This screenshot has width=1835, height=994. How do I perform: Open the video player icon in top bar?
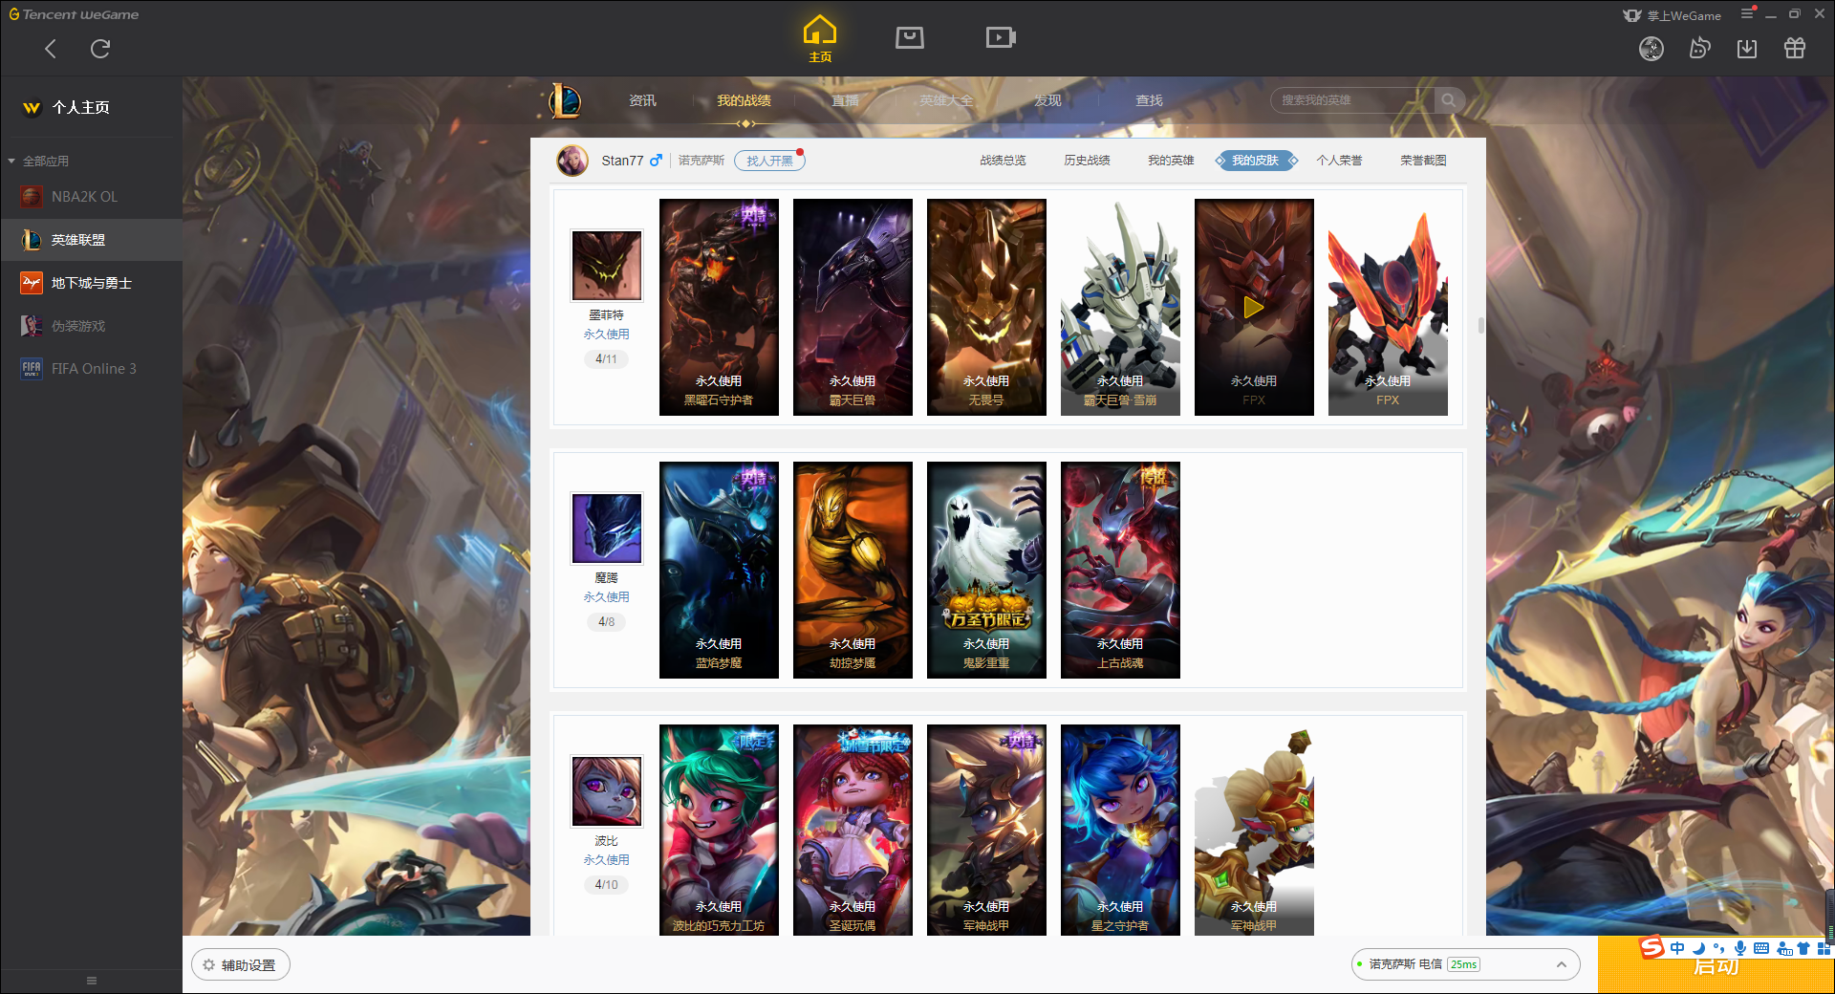(1001, 38)
